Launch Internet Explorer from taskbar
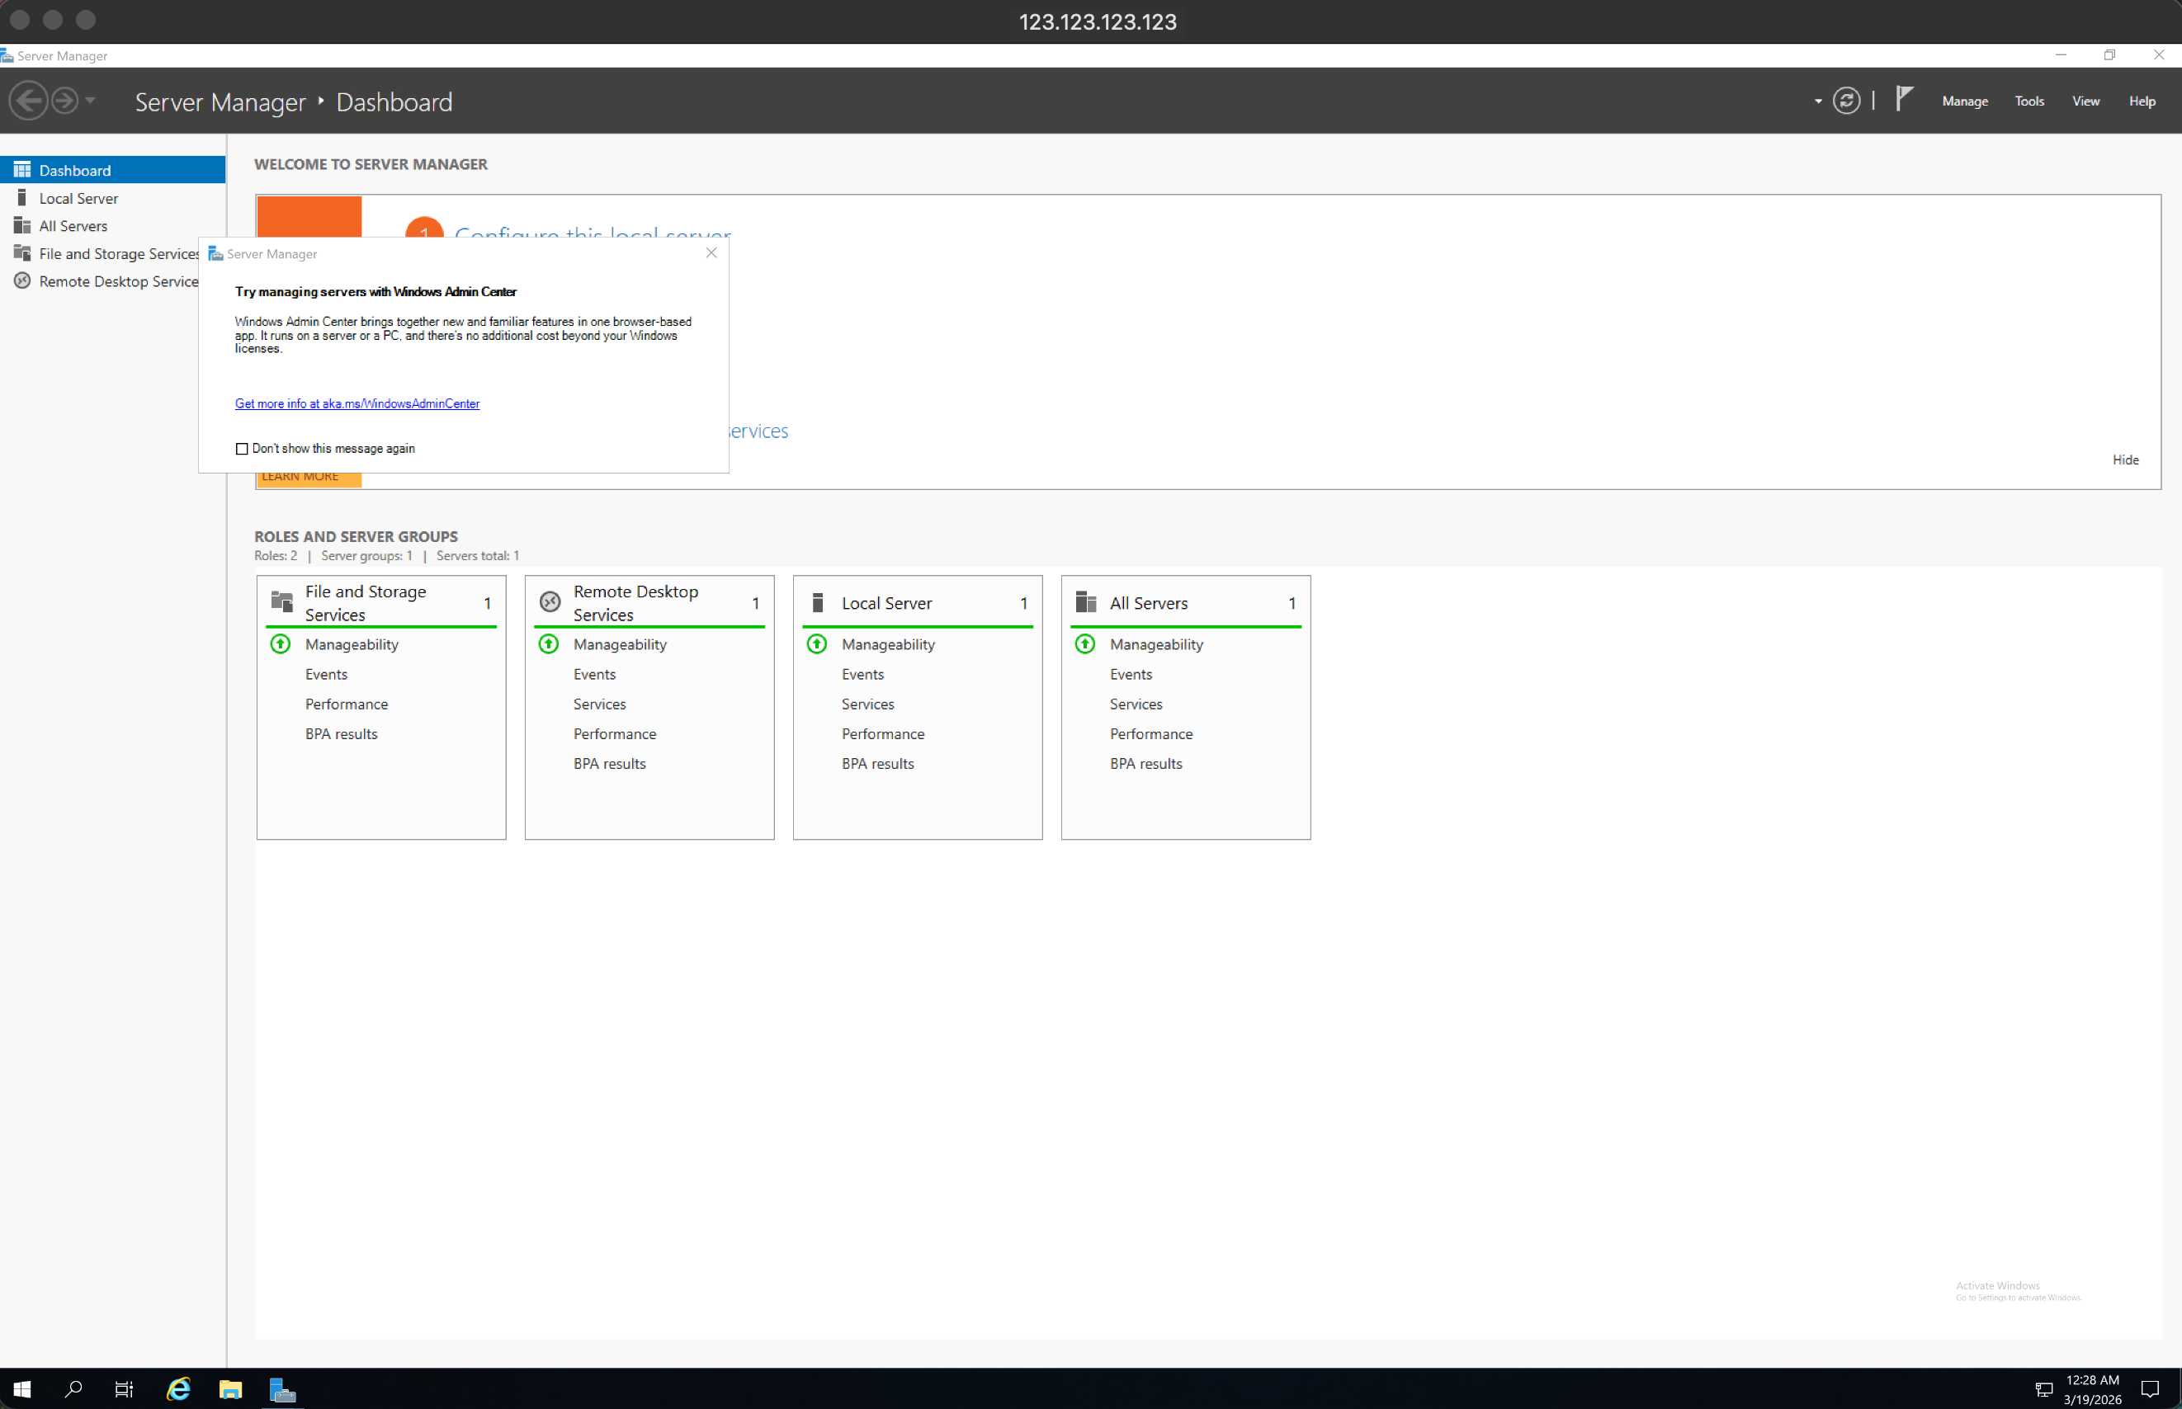This screenshot has height=1409, width=2182. point(178,1389)
